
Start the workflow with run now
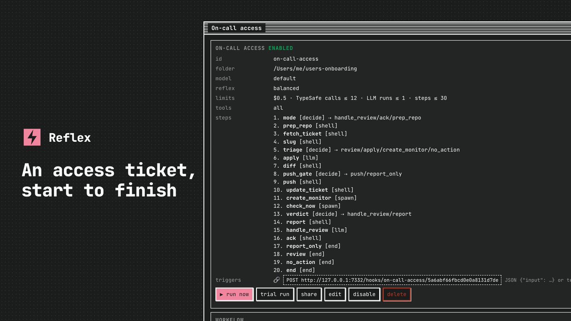tap(234, 294)
